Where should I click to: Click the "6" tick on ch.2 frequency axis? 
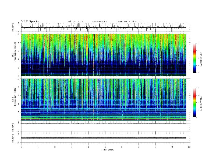[19, 95]
